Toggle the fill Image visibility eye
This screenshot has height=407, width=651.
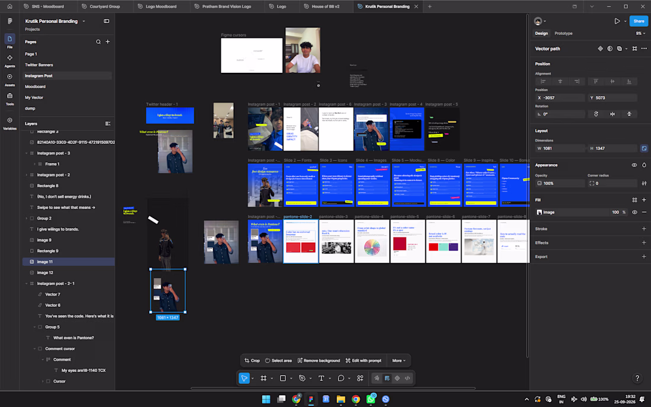click(634, 212)
